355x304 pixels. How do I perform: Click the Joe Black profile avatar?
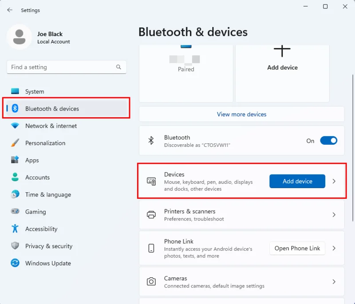pyautogui.click(x=19, y=37)
